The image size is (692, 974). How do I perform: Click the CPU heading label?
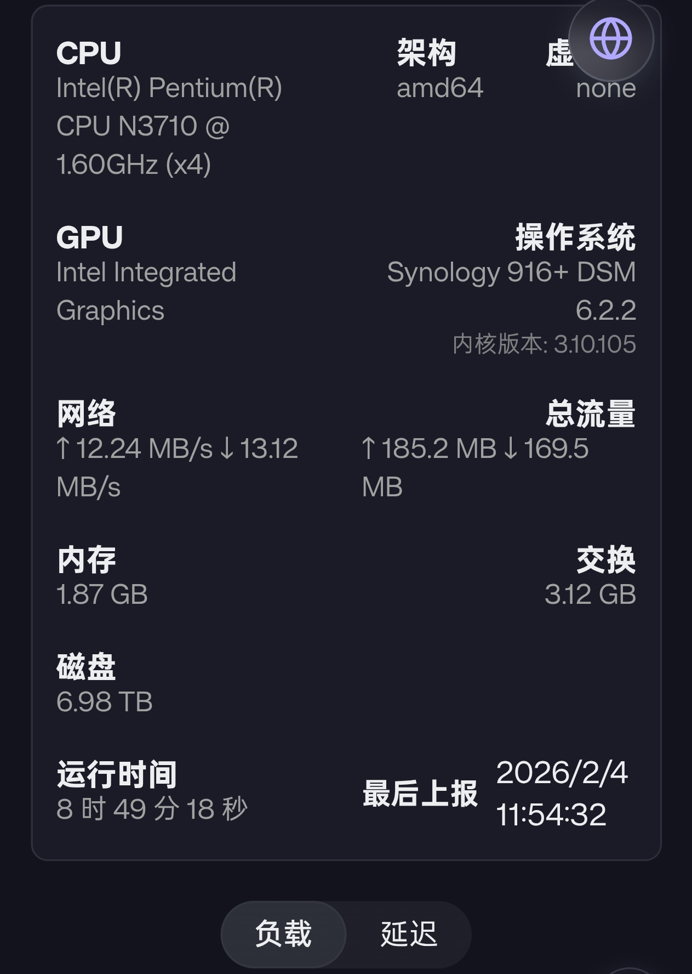(89, 53)
